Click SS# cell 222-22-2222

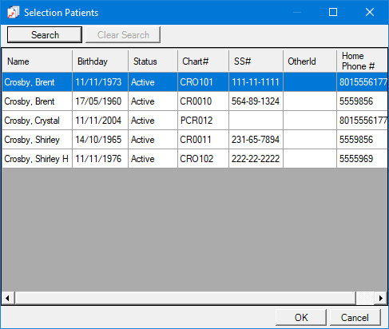point(256,159)
